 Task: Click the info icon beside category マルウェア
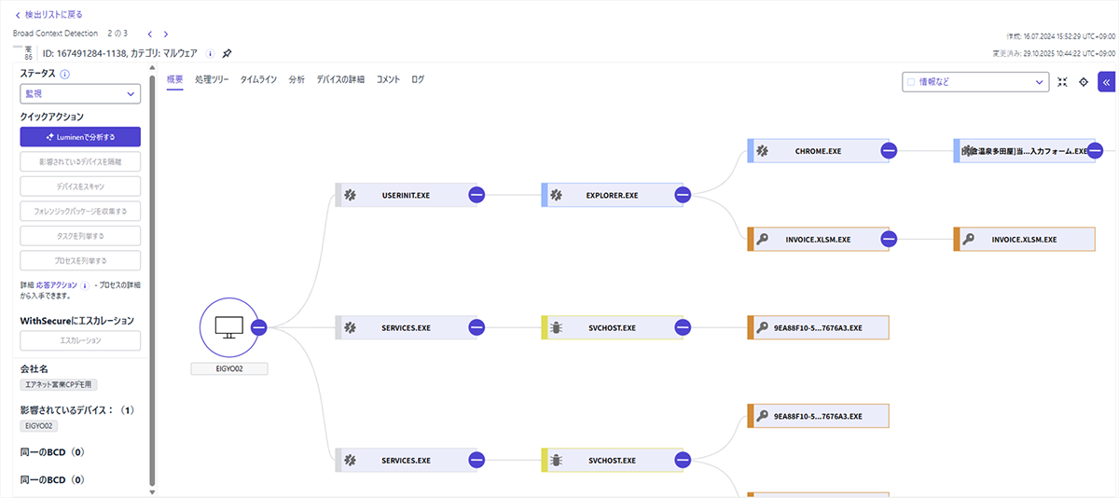click(210, 53)
